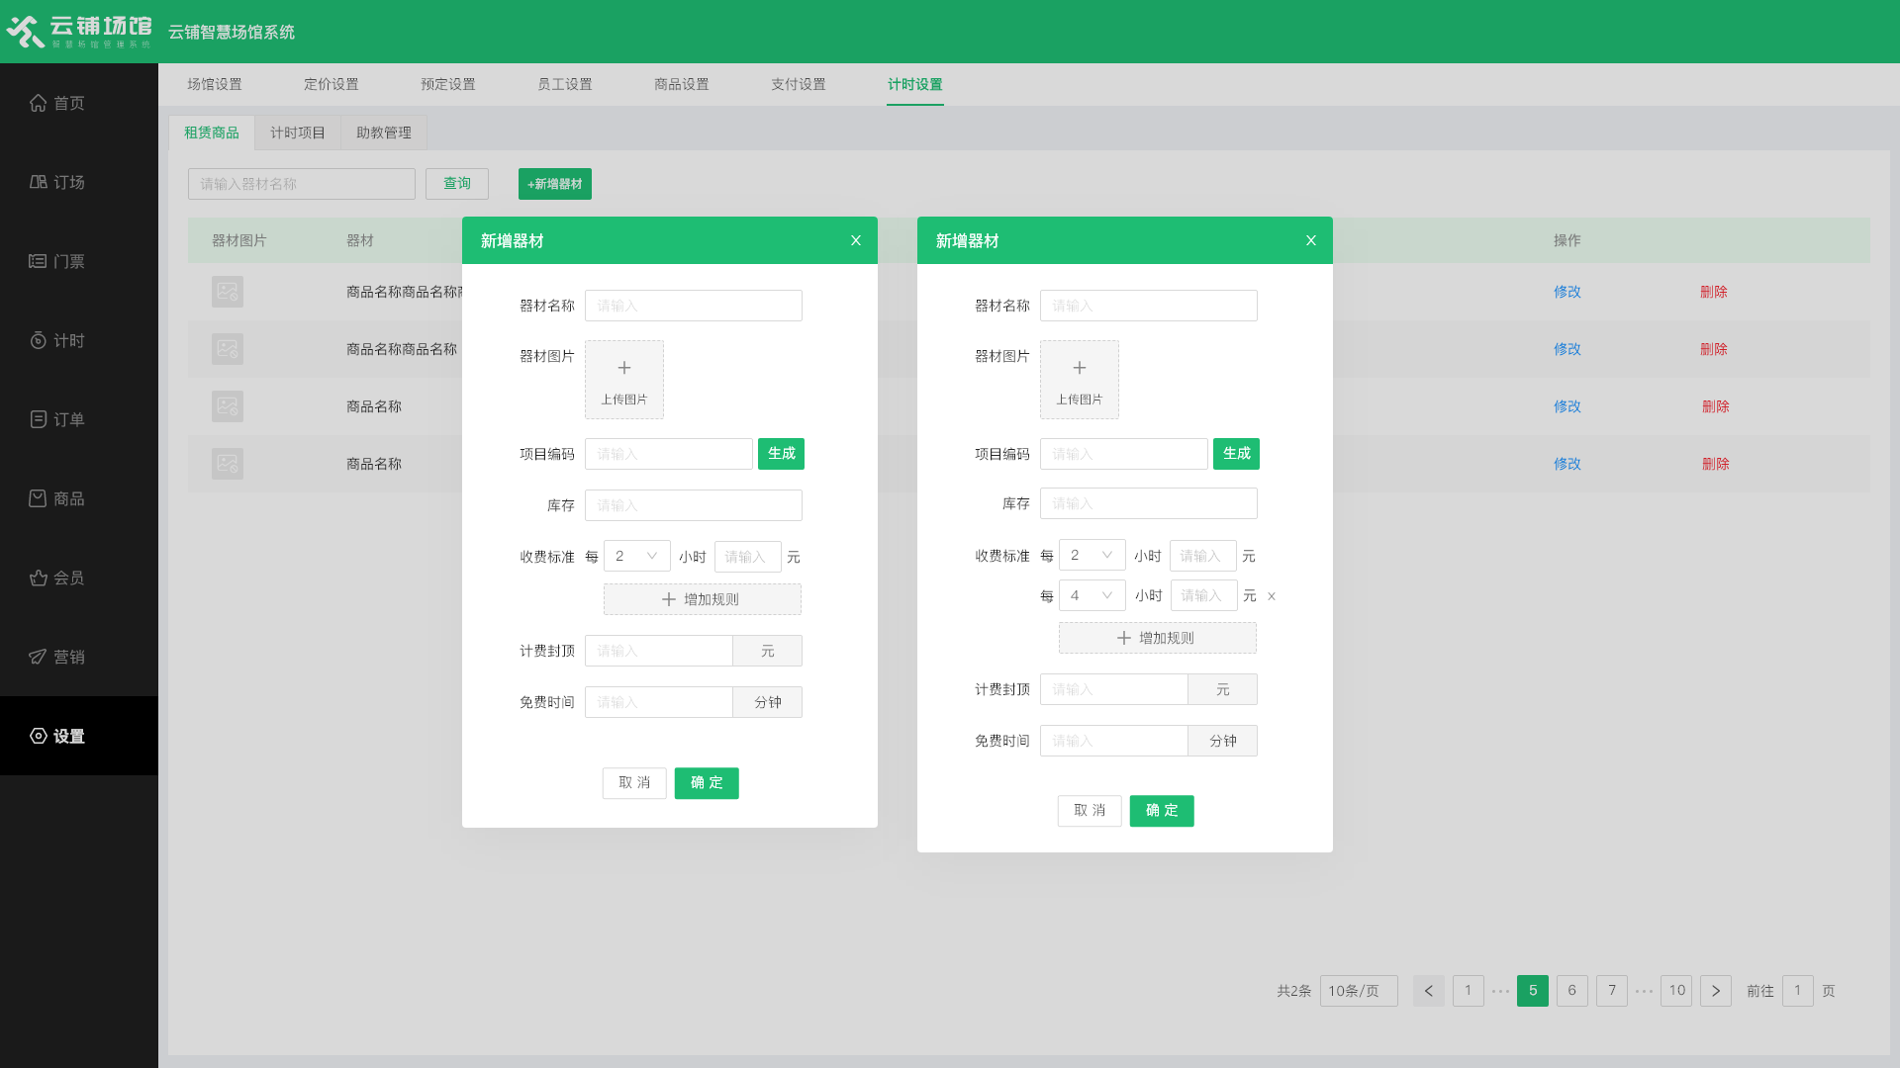Select the 计时 timer sidebar icon
The image size is (1900, 1068).
click(x=39, y=340)
